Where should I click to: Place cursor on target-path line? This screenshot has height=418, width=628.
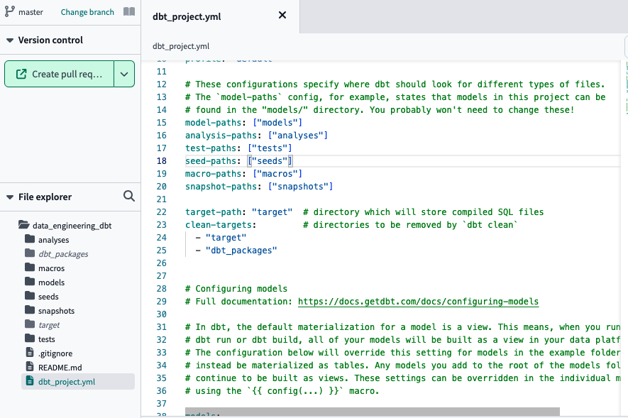pos(365,212)
